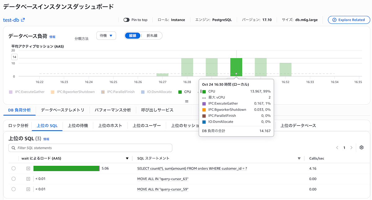Click the 16:28 bar in chart
This screenshot has width=372, height=200.
coord(187,67)
